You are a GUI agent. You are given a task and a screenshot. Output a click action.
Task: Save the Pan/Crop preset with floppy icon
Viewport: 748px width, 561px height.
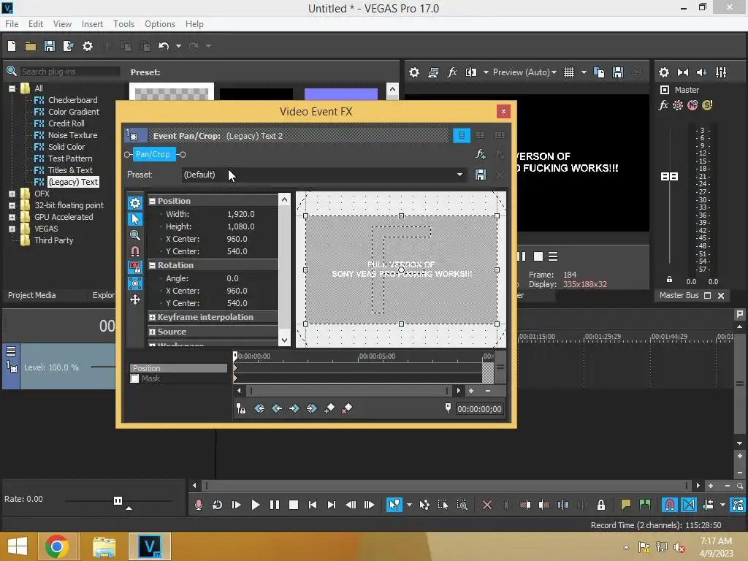pos(481,175)
